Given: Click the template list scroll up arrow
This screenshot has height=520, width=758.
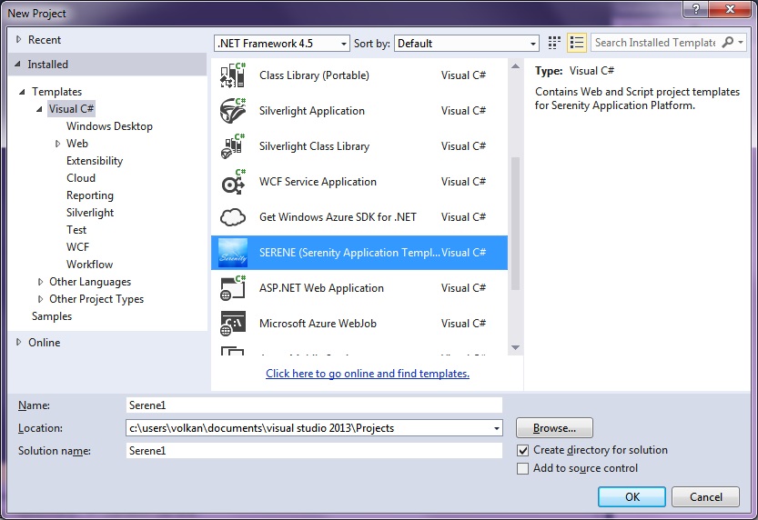Looking at the screenshot, I should tap(515, 66).
